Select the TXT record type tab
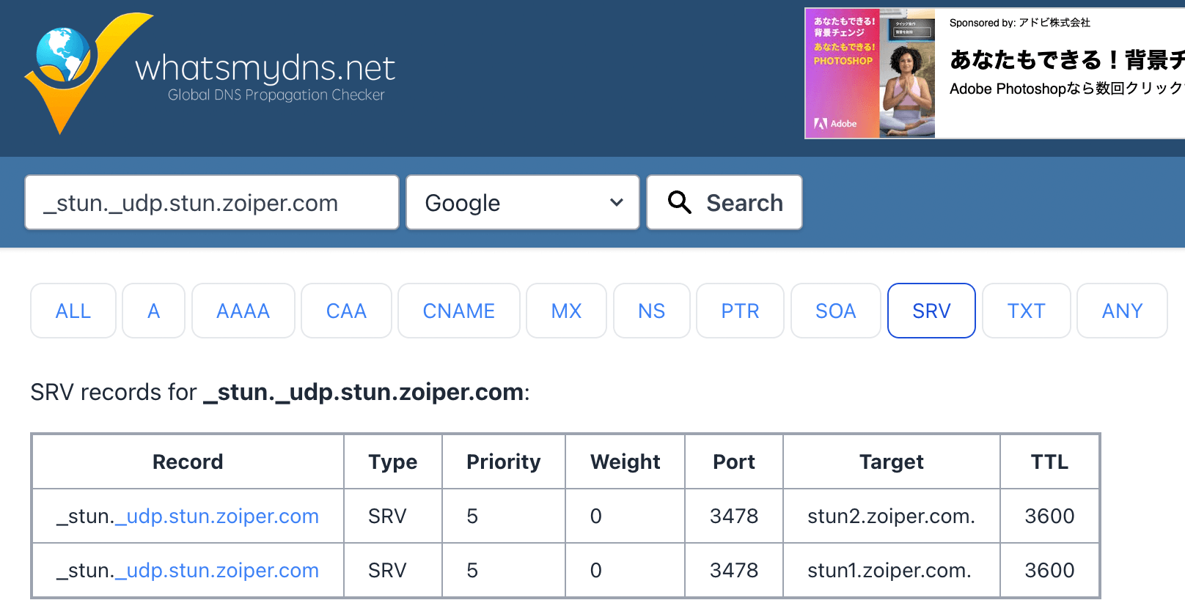The width and height of the screenshot is (1185, 611). click(x=1026, y=311)
